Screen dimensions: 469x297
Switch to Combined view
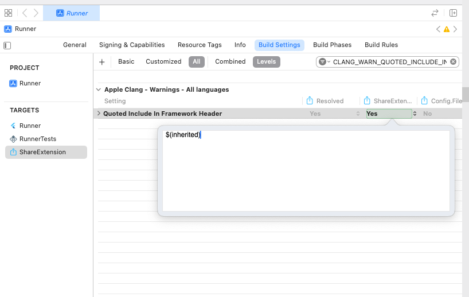(x=230, y=61)
